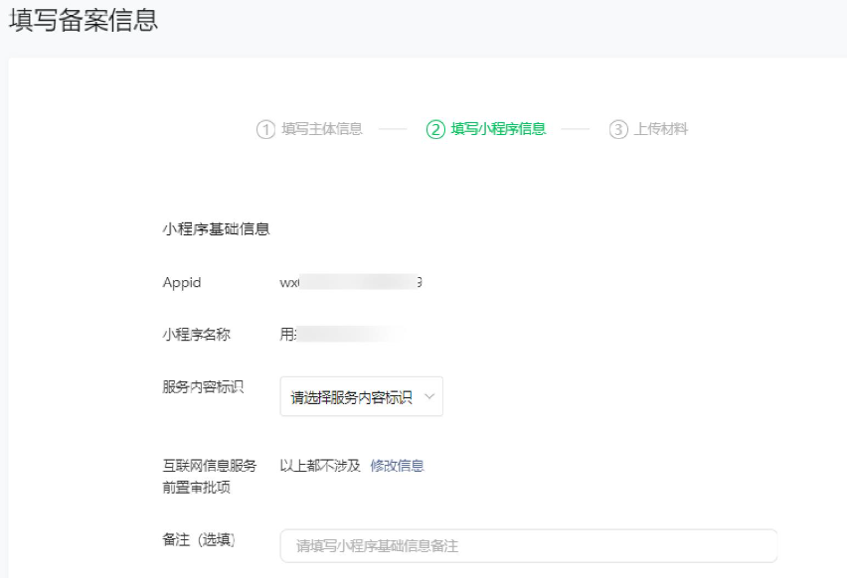Image resolution: width=847 pixels, height=578 pixels.
Task: Open the 填写主体信息 step
Action: point(322,129)
